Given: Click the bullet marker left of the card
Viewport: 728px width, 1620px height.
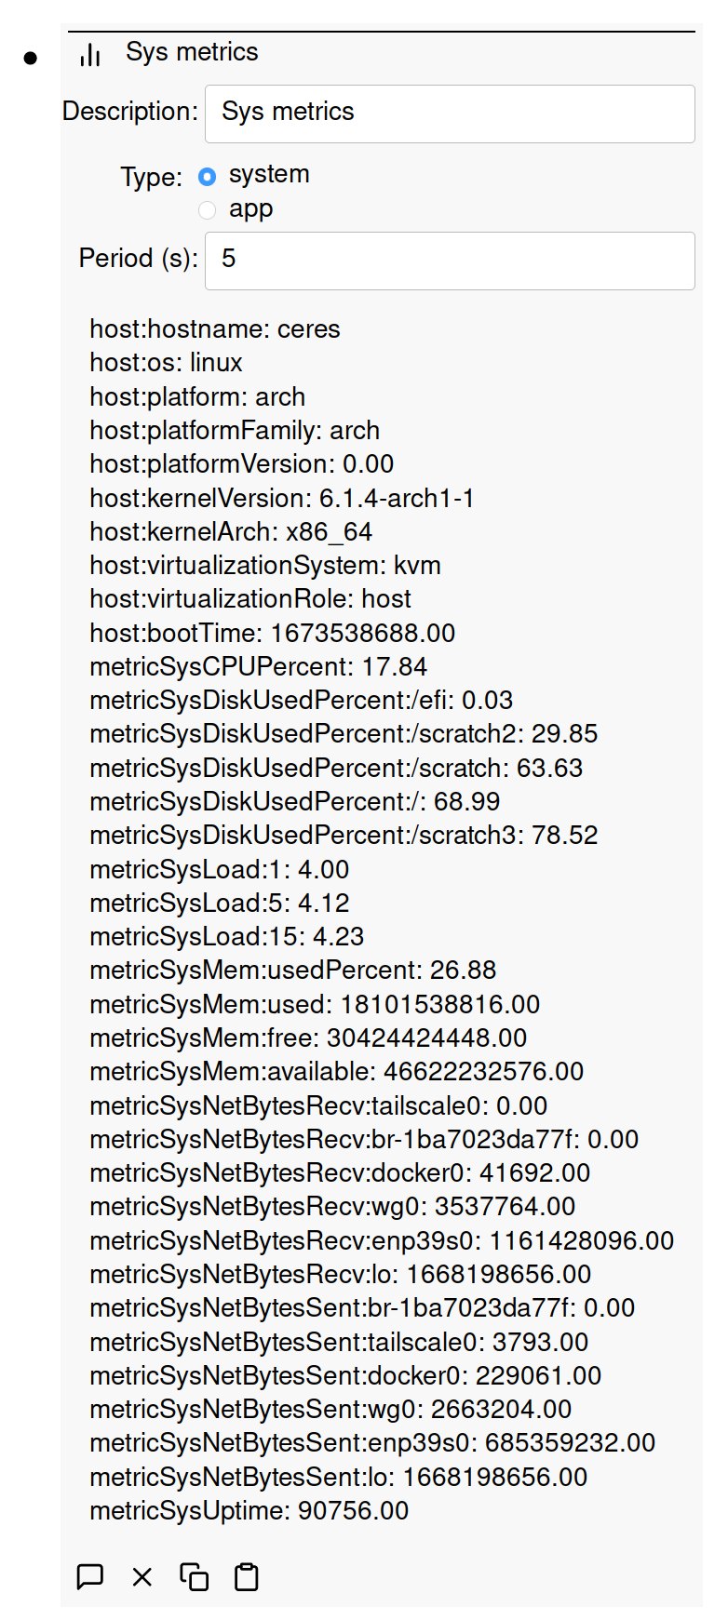Looking at the screenshot, I should point(31,58).
